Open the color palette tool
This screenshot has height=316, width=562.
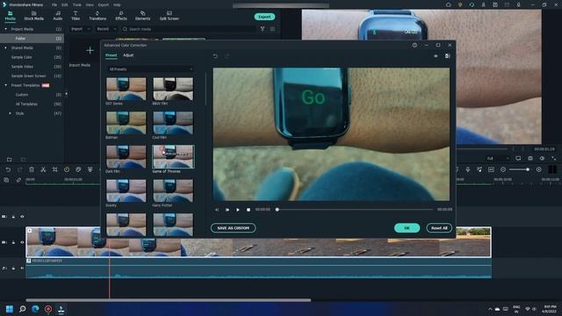(x=78, y=169)
